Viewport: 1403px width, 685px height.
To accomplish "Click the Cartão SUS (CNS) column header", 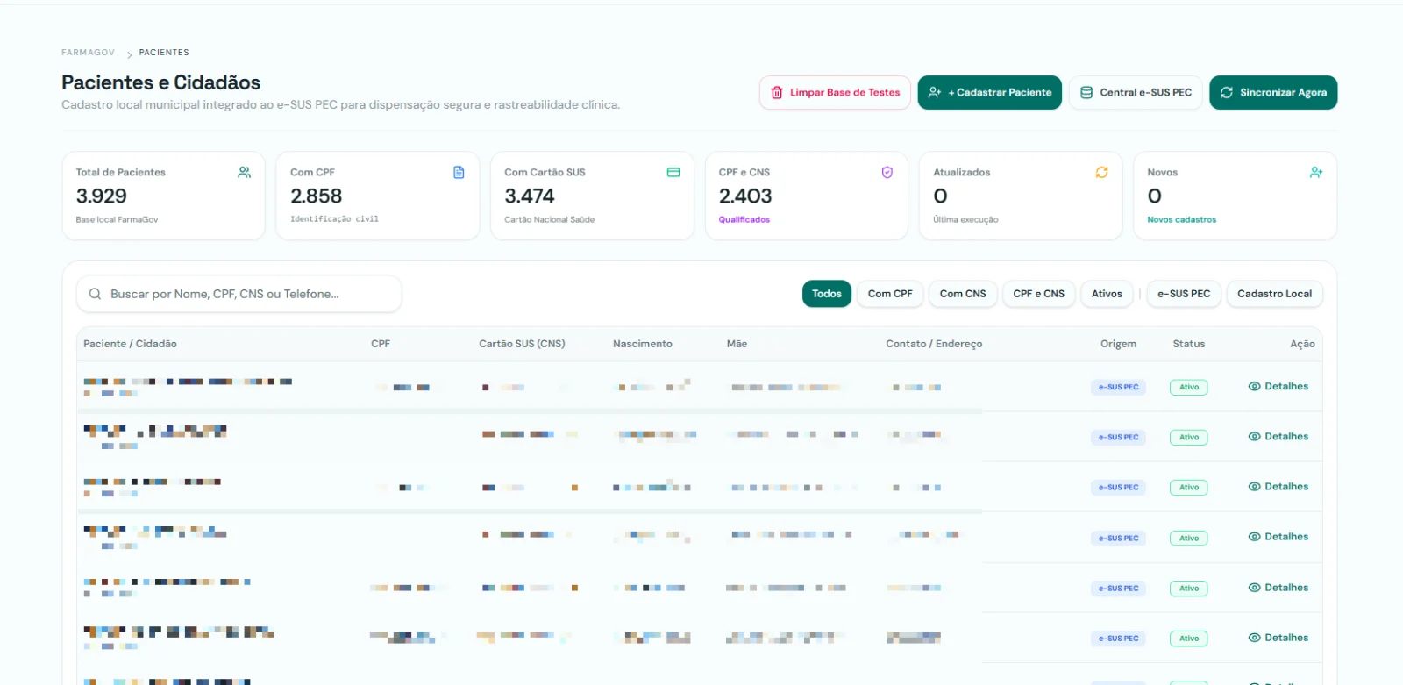I will [x=522, y=344].
